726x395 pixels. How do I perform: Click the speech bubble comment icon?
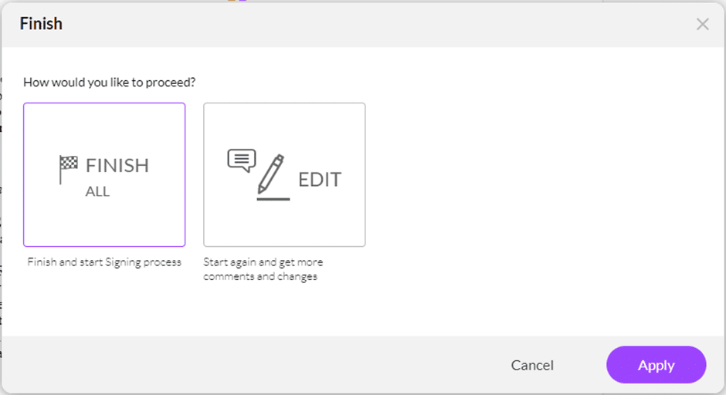coord(241,160)
